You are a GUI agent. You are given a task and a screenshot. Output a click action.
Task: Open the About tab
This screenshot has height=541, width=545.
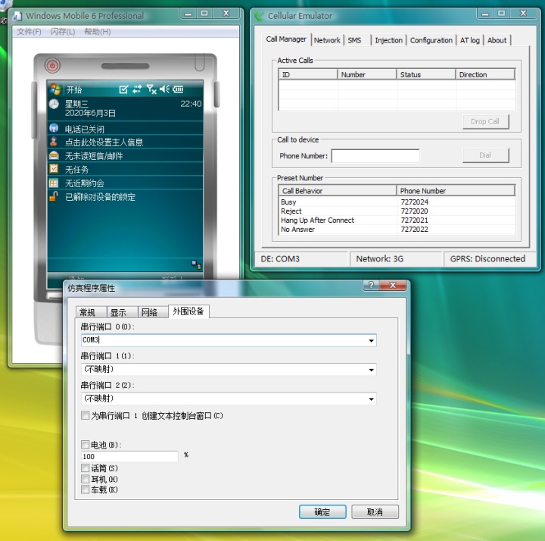(497, 40)
